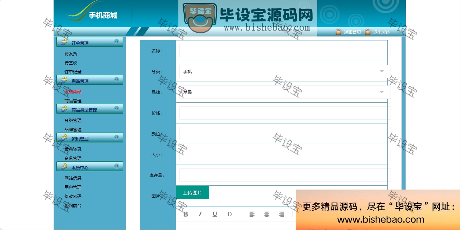This screenshot has width=460, height=230.
Task: Click the lock icon beside 返回首页
Action: click(338, 32)
